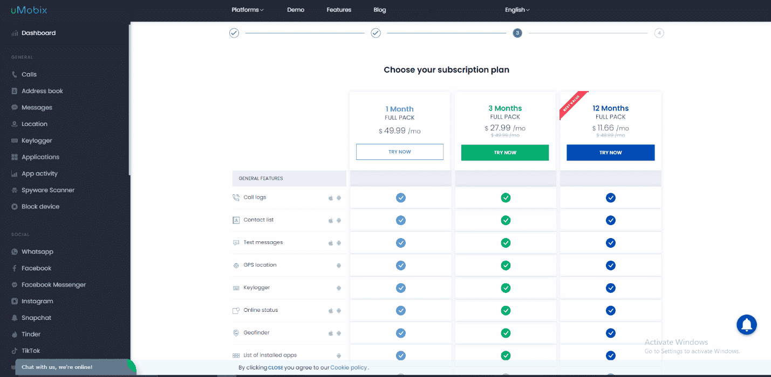The width and height of the screenshot is (771, 377).
Task: Click the Messages bubble icon
Action: tap(15, 108)
